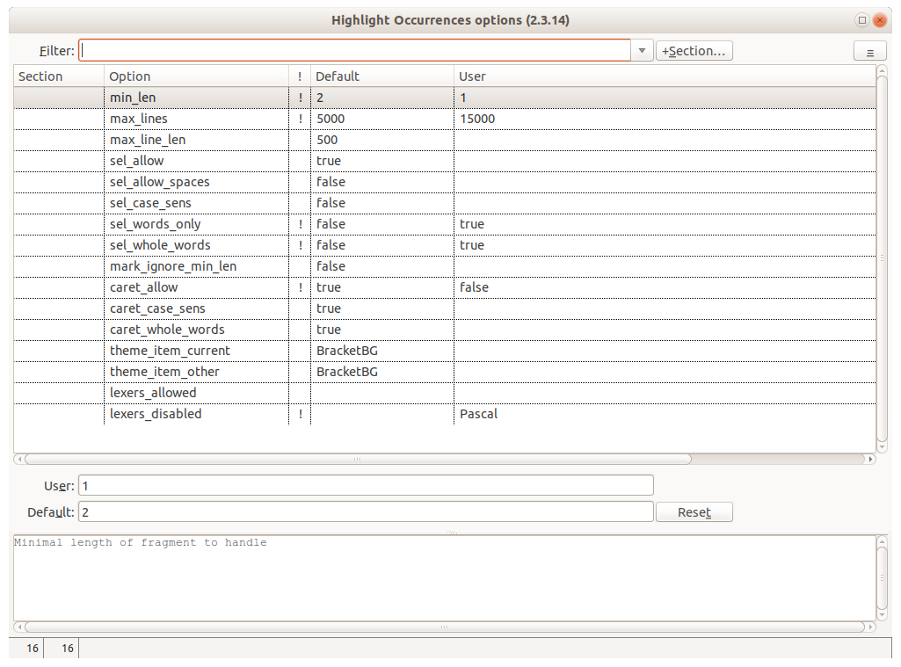This screenshot has height=667, width=901.
Task: Select the min_len option row
Action: (445, 98)
